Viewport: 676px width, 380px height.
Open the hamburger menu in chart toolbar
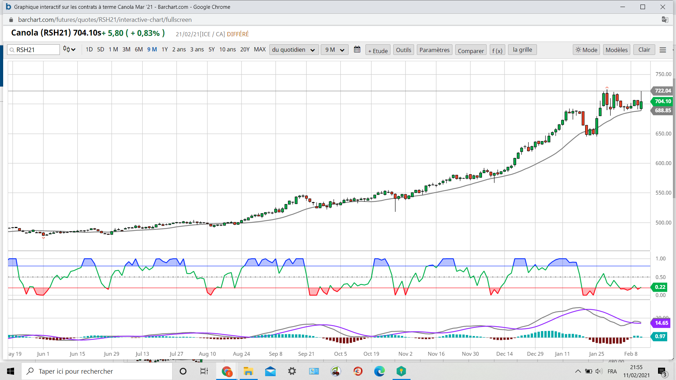(x=663, y=50)
